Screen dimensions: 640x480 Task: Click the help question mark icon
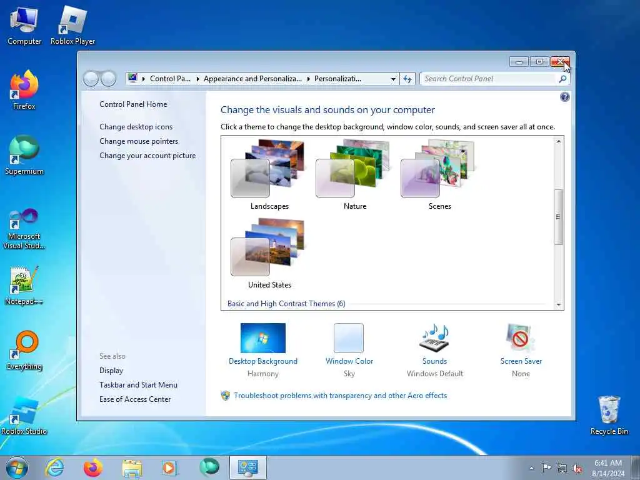click(x=565, y=97)
